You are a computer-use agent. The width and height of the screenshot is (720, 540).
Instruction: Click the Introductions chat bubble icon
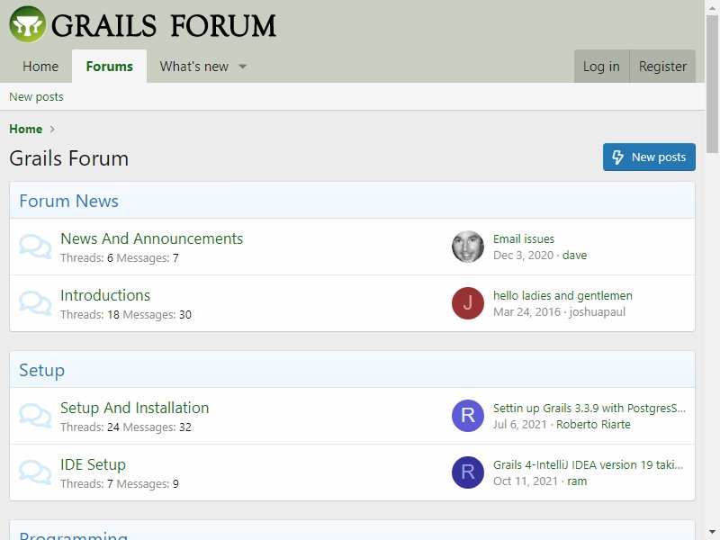(x=35, y=303)
